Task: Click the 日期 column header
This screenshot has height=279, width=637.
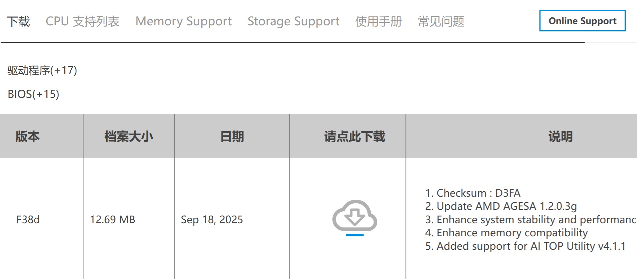Action: click(232, 137)
